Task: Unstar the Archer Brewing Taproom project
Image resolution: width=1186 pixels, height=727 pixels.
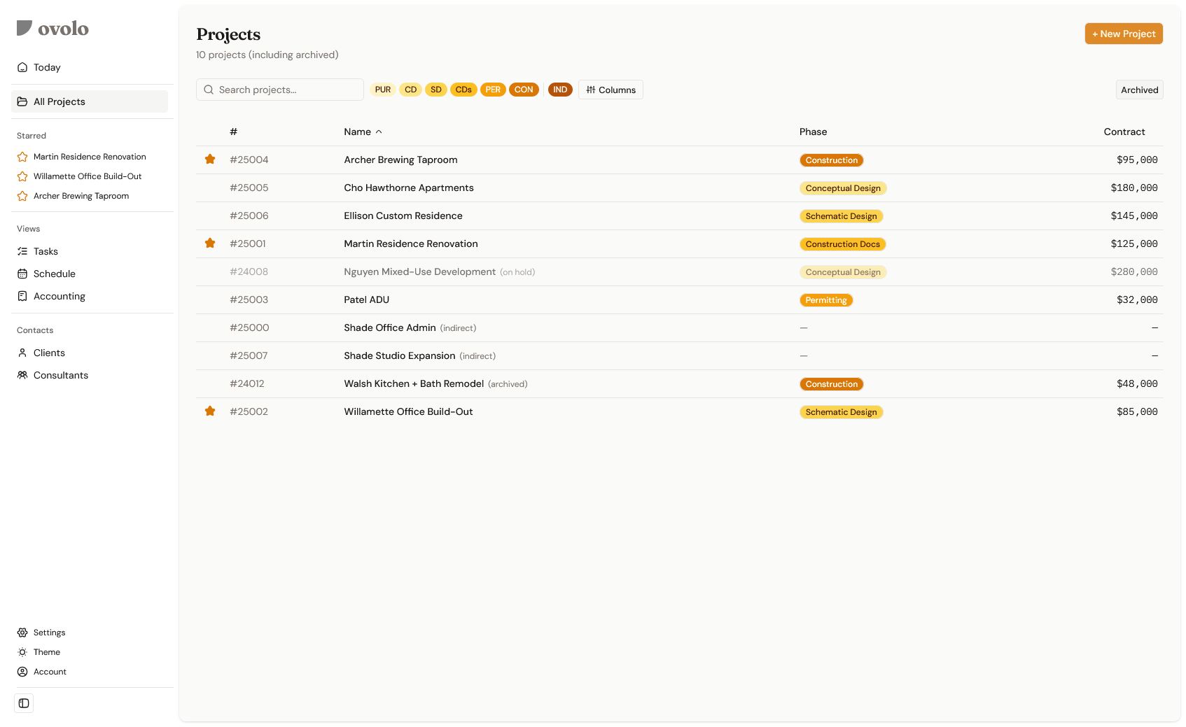Action: pos(210,159)
